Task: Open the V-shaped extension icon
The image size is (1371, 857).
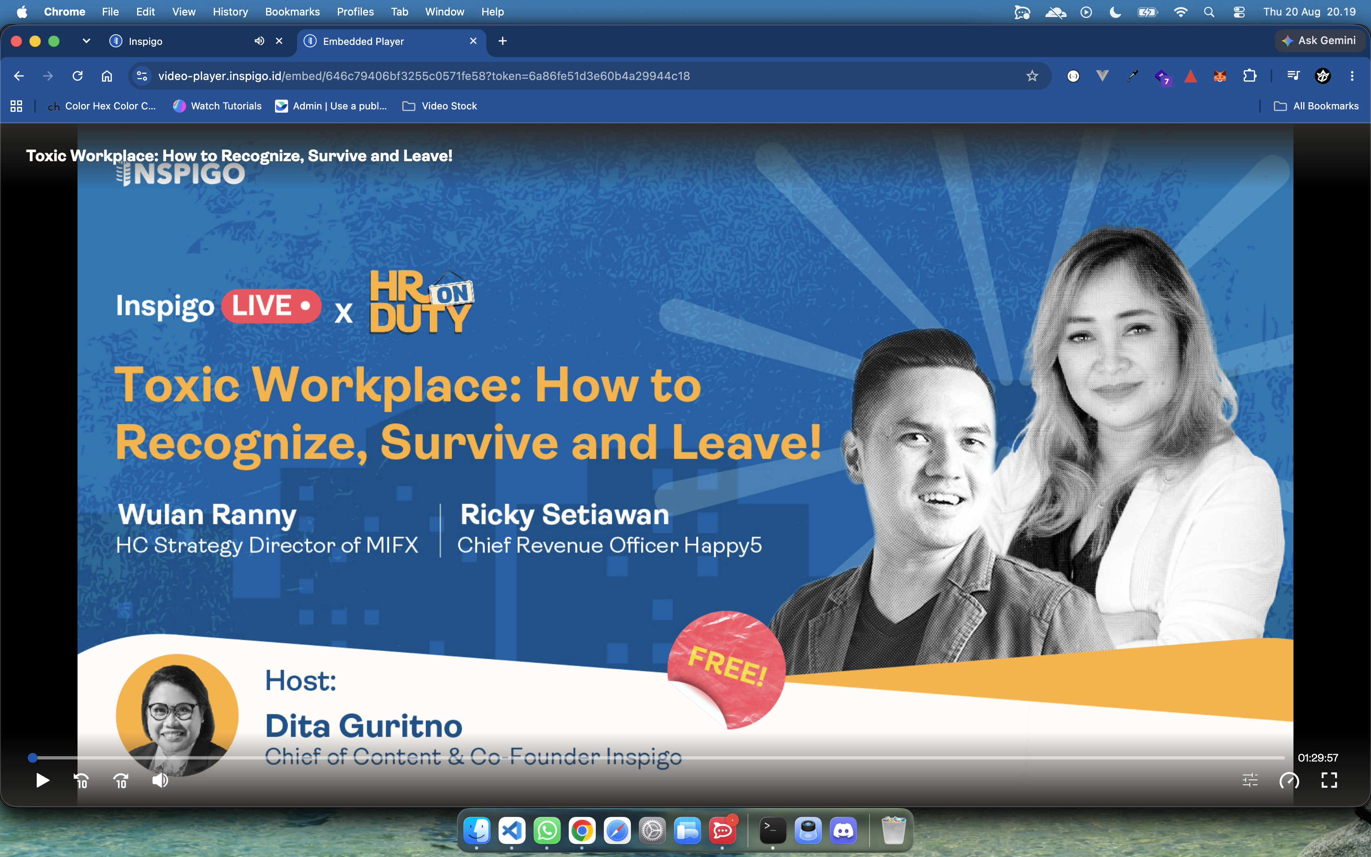Action: [x=1103, y=76]
